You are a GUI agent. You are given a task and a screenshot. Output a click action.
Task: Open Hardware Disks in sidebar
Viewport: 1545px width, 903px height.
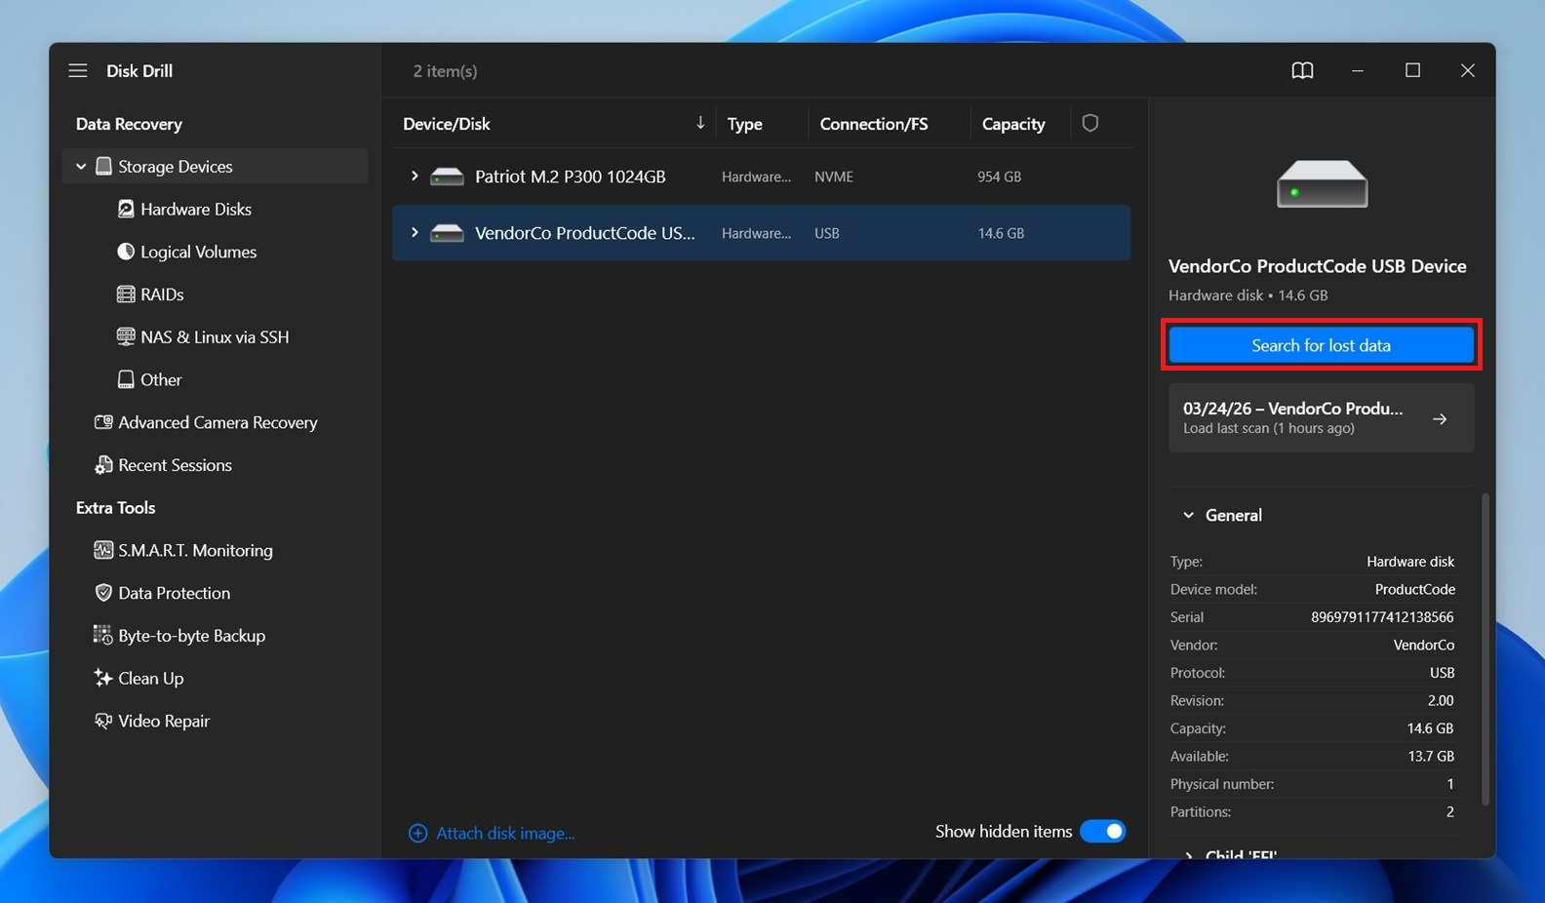coord(195,209)
